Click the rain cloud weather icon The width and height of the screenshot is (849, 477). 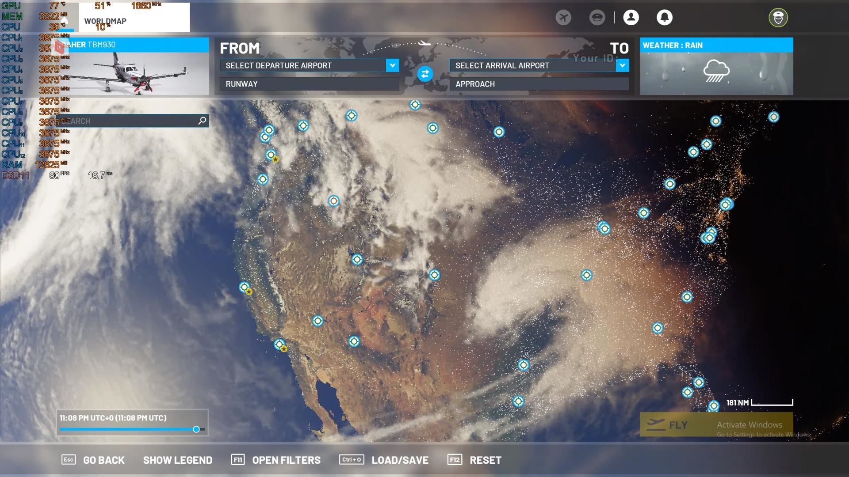(716, 71)
